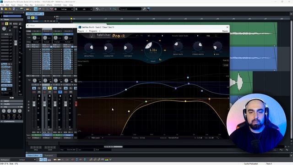This screenshot has width=293, height=165.
Task: Open the Track menu
Action: 13,5
